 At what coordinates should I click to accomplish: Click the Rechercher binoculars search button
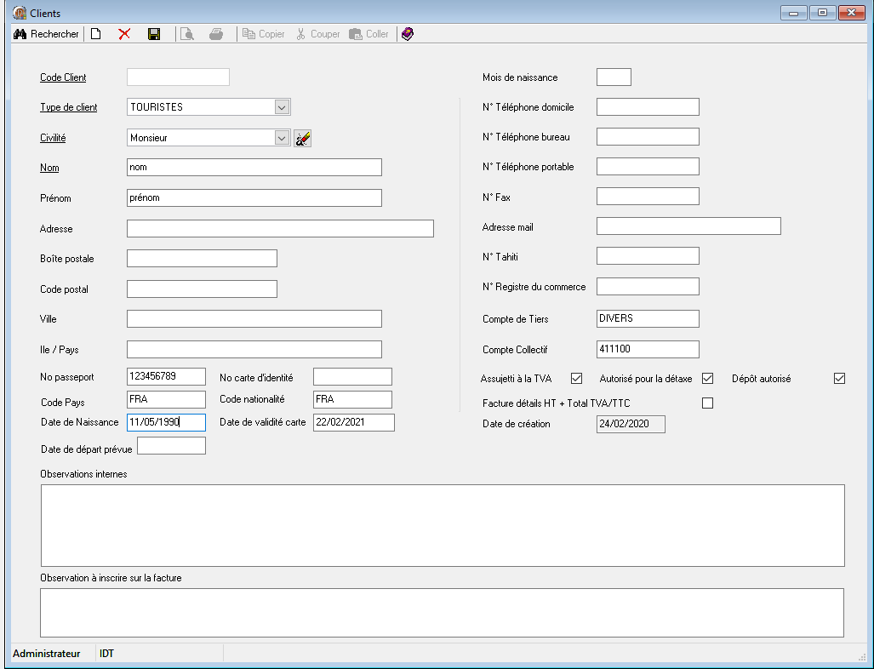[x=46, y=34]
